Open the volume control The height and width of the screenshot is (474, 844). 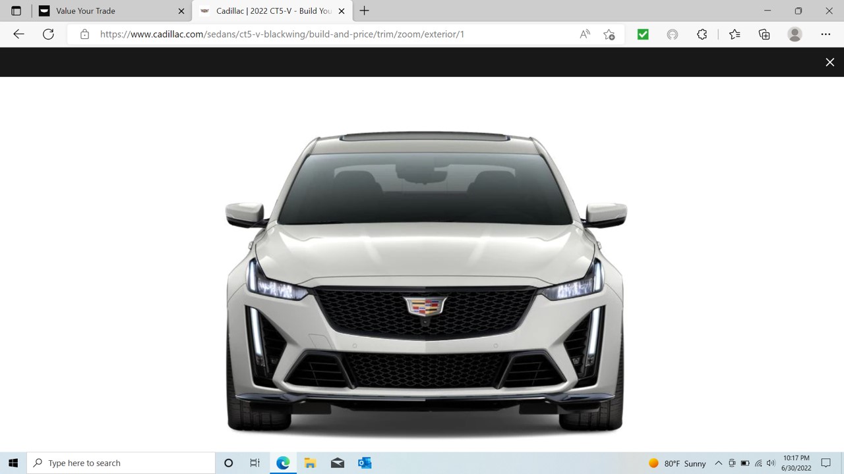(771, 463)
